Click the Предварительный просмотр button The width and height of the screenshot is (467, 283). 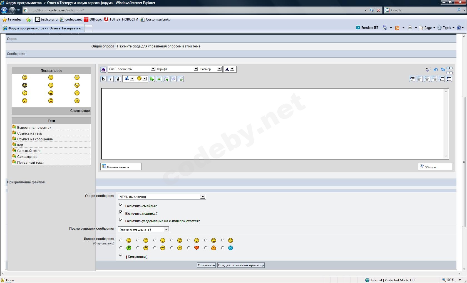(x=241, y=265)
